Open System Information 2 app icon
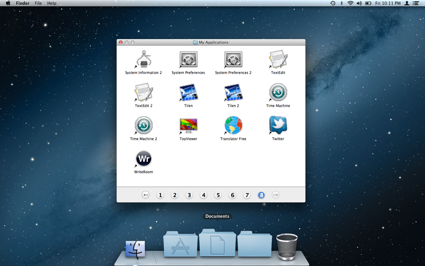The height and width of the screenshot is (266, 425). click(144, 59)
